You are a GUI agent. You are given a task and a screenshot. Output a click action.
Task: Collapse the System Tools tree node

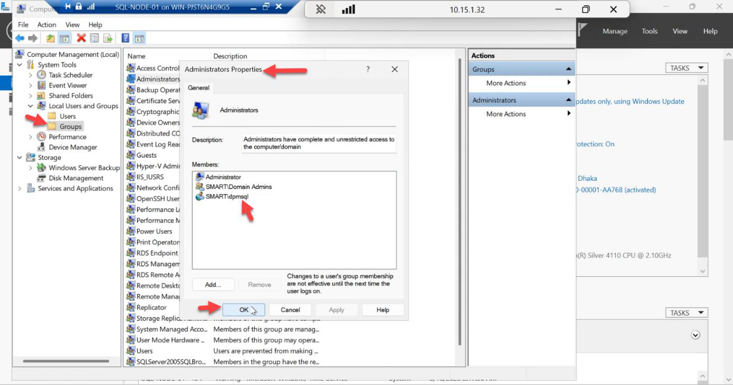[x=20, y=65]
